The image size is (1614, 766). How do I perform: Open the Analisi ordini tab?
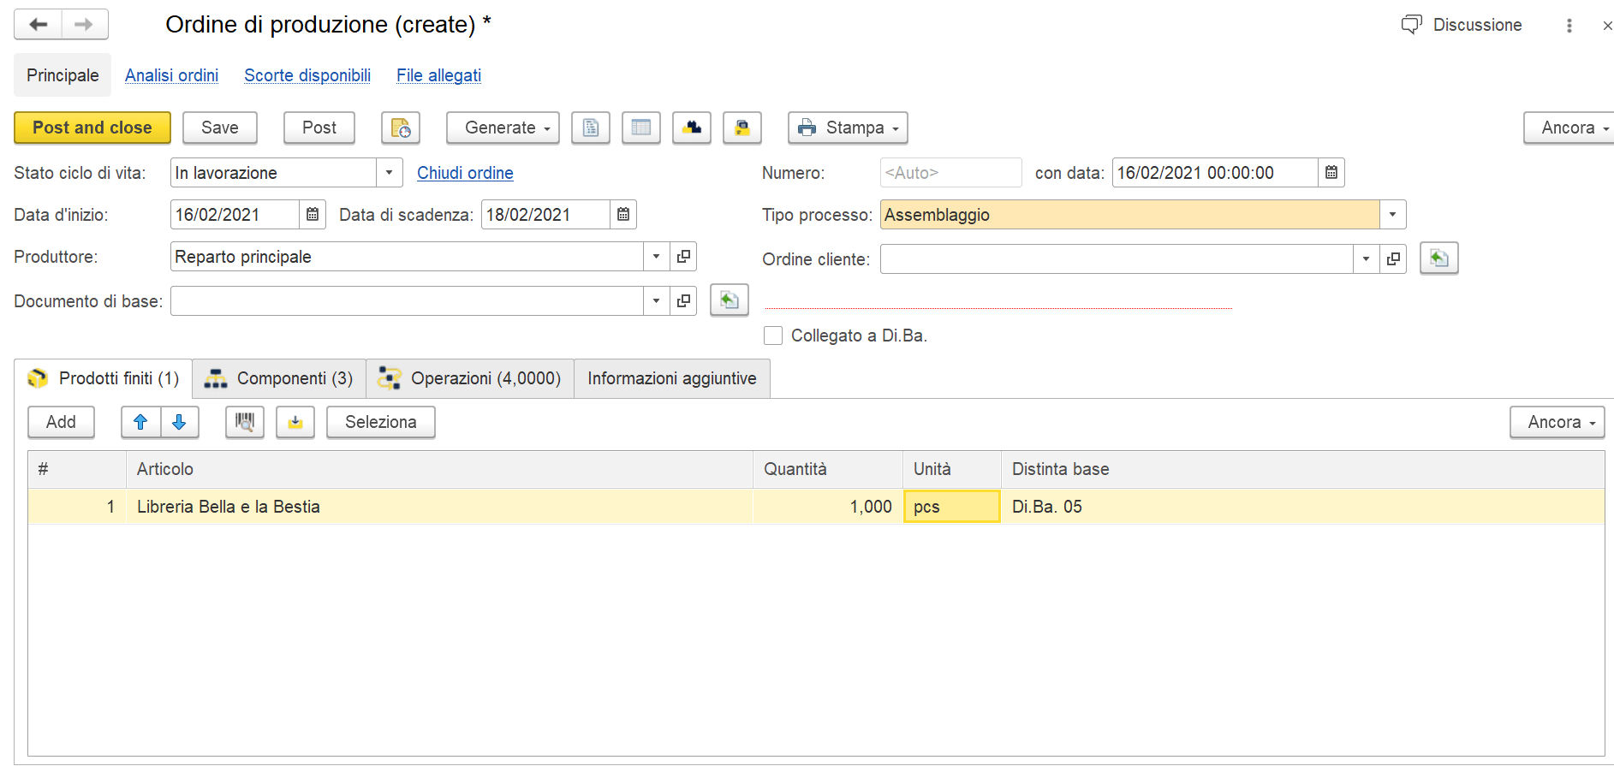click(x=171, y=75)
